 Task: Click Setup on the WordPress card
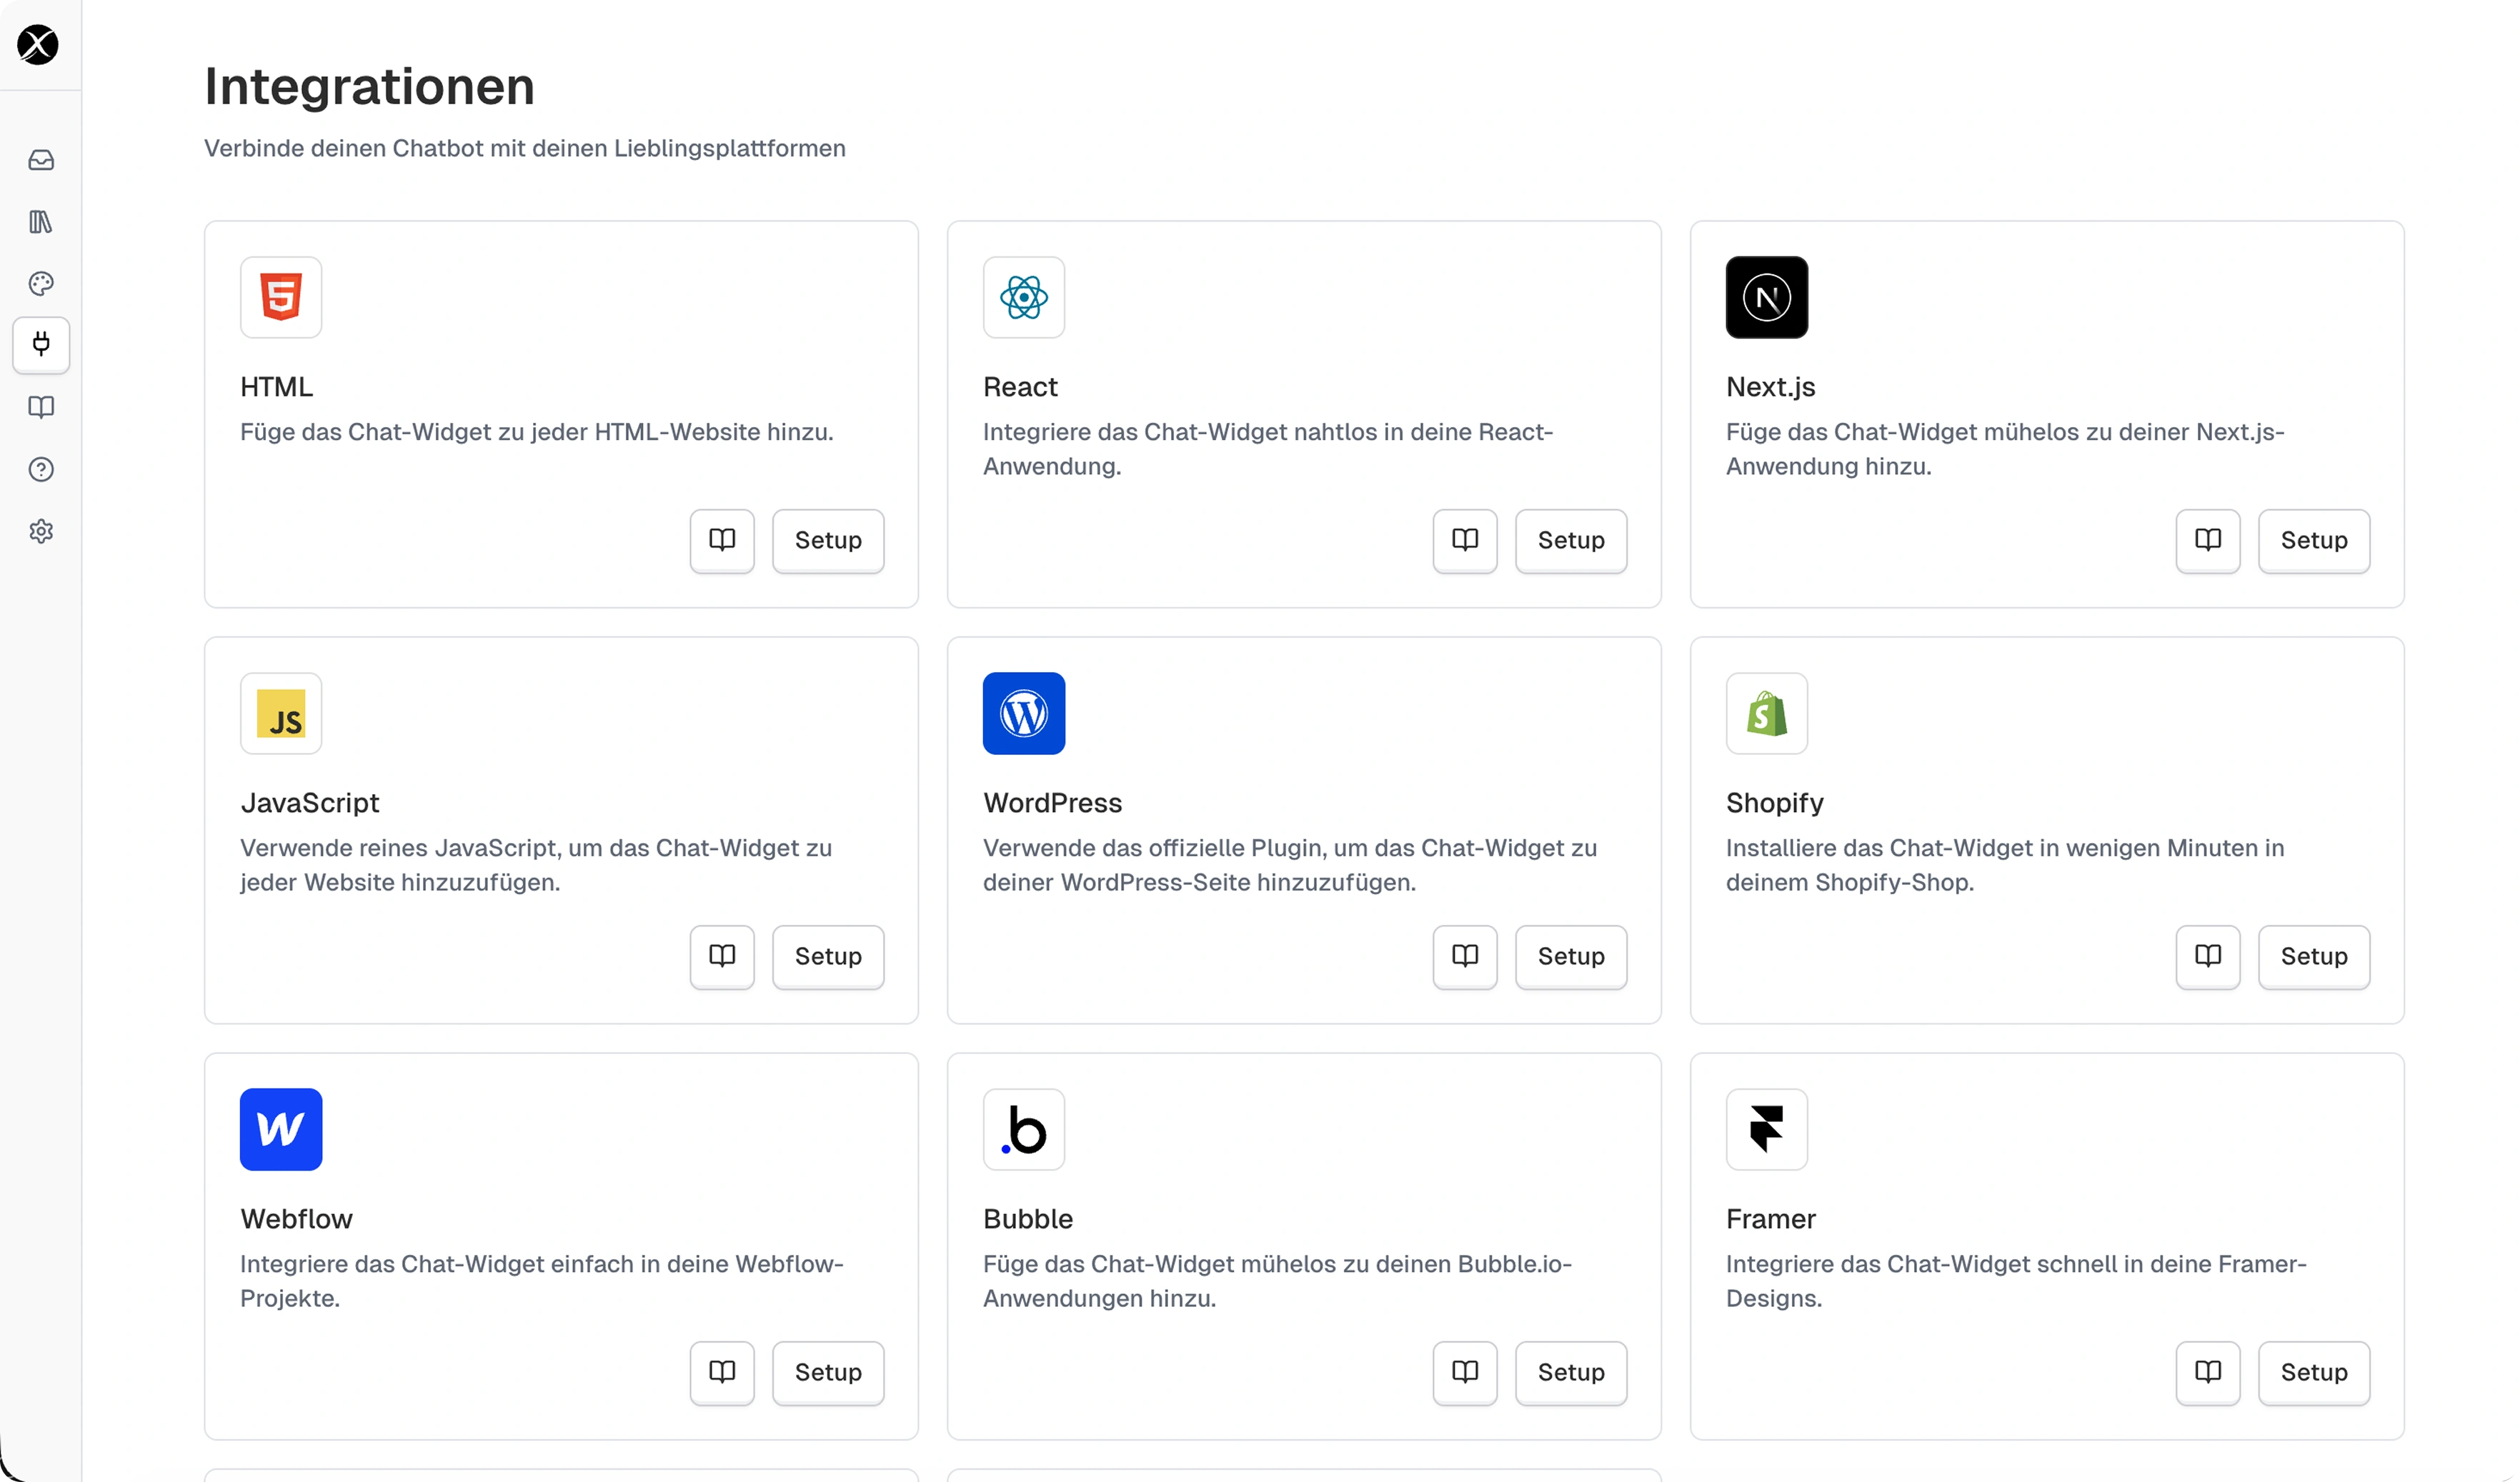point(1571,956)
